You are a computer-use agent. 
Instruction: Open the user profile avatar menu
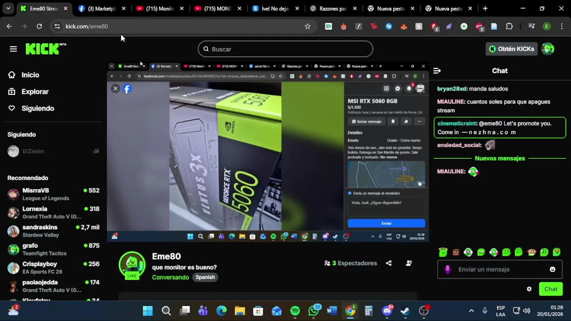(548, 49)
